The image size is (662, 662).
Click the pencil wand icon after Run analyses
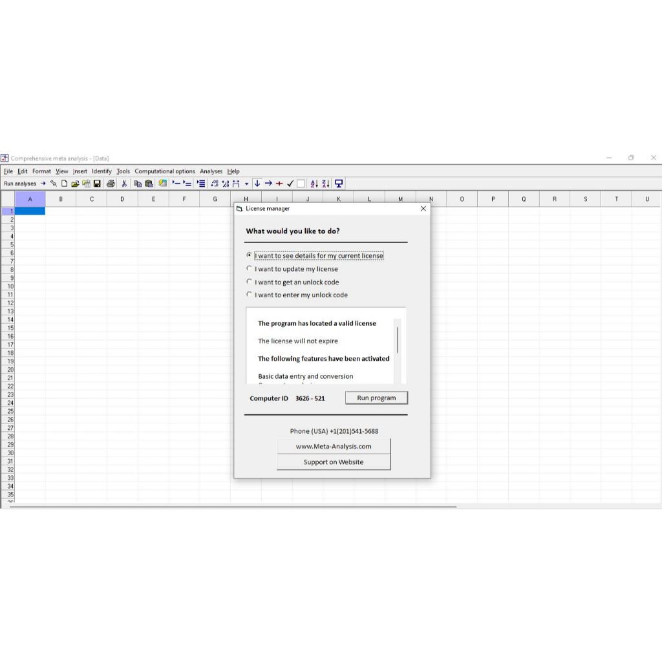pos(53,184)
